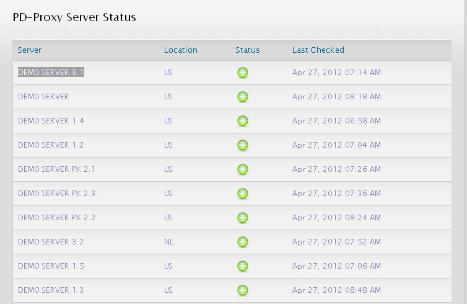
Task: Click DEMO SERVER 1.2 name
Action: pos(51,145)
